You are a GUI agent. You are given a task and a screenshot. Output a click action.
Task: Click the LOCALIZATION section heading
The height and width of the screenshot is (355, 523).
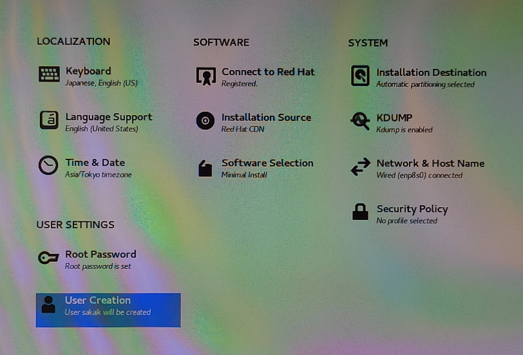click(73, 41)
